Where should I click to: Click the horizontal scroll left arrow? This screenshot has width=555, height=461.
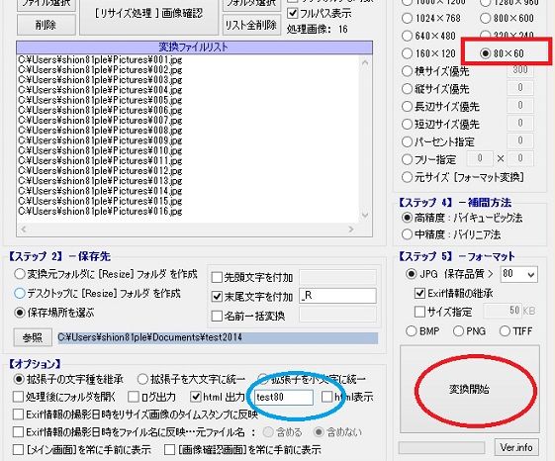coord(24,230)
